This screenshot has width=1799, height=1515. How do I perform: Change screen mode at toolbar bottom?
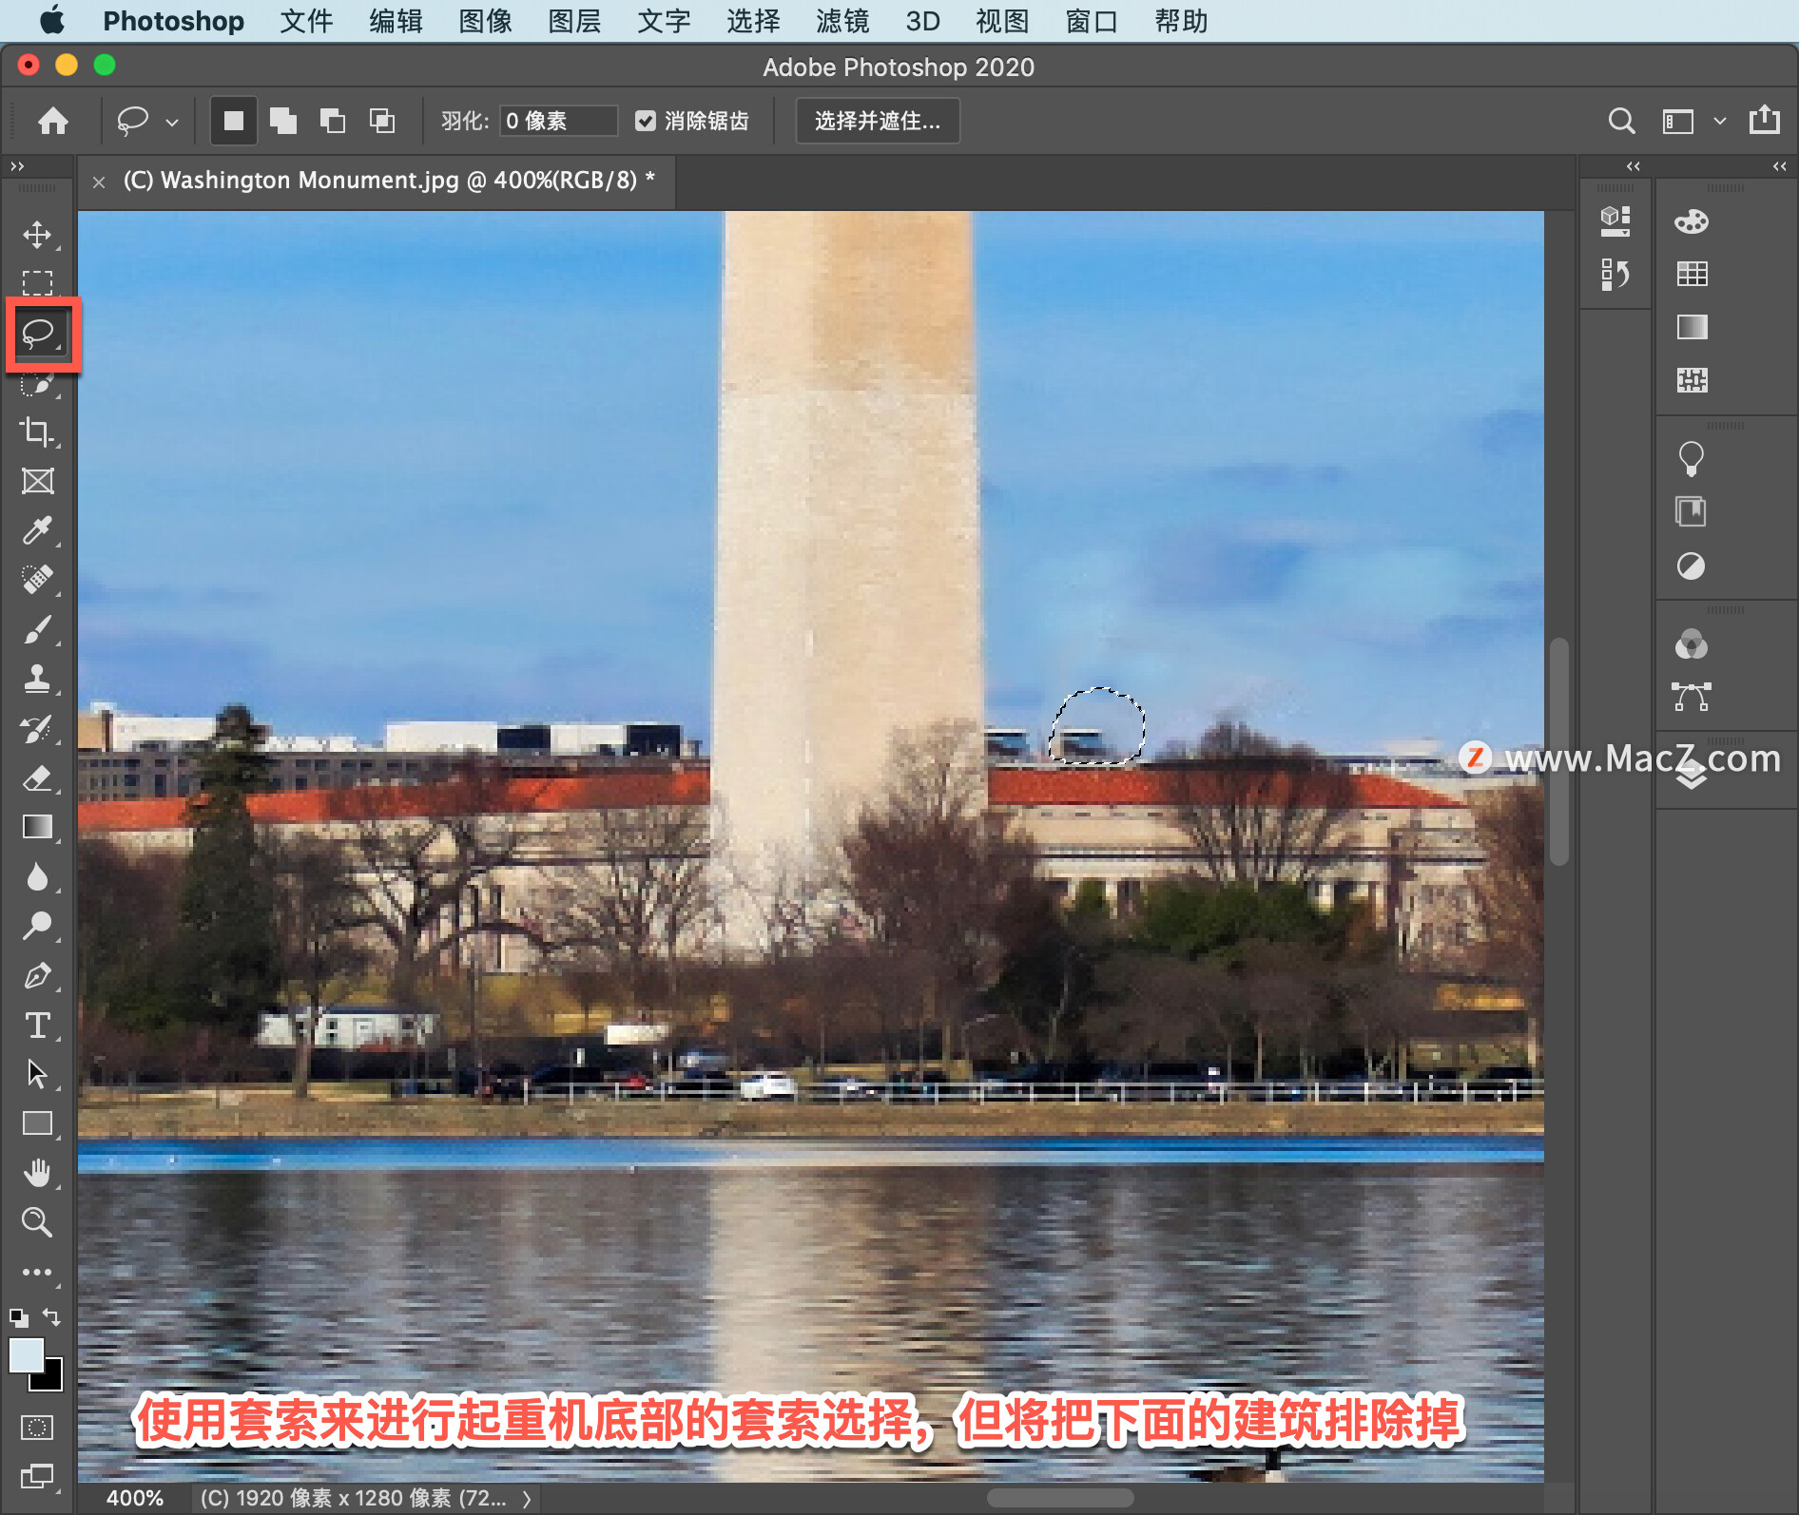point(37,1476)
